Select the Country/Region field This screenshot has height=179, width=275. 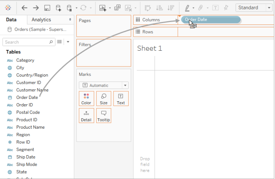pos(32,75)
